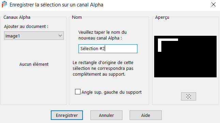
Task: Click the Sélection #2 name field
Action: [108, 49]
